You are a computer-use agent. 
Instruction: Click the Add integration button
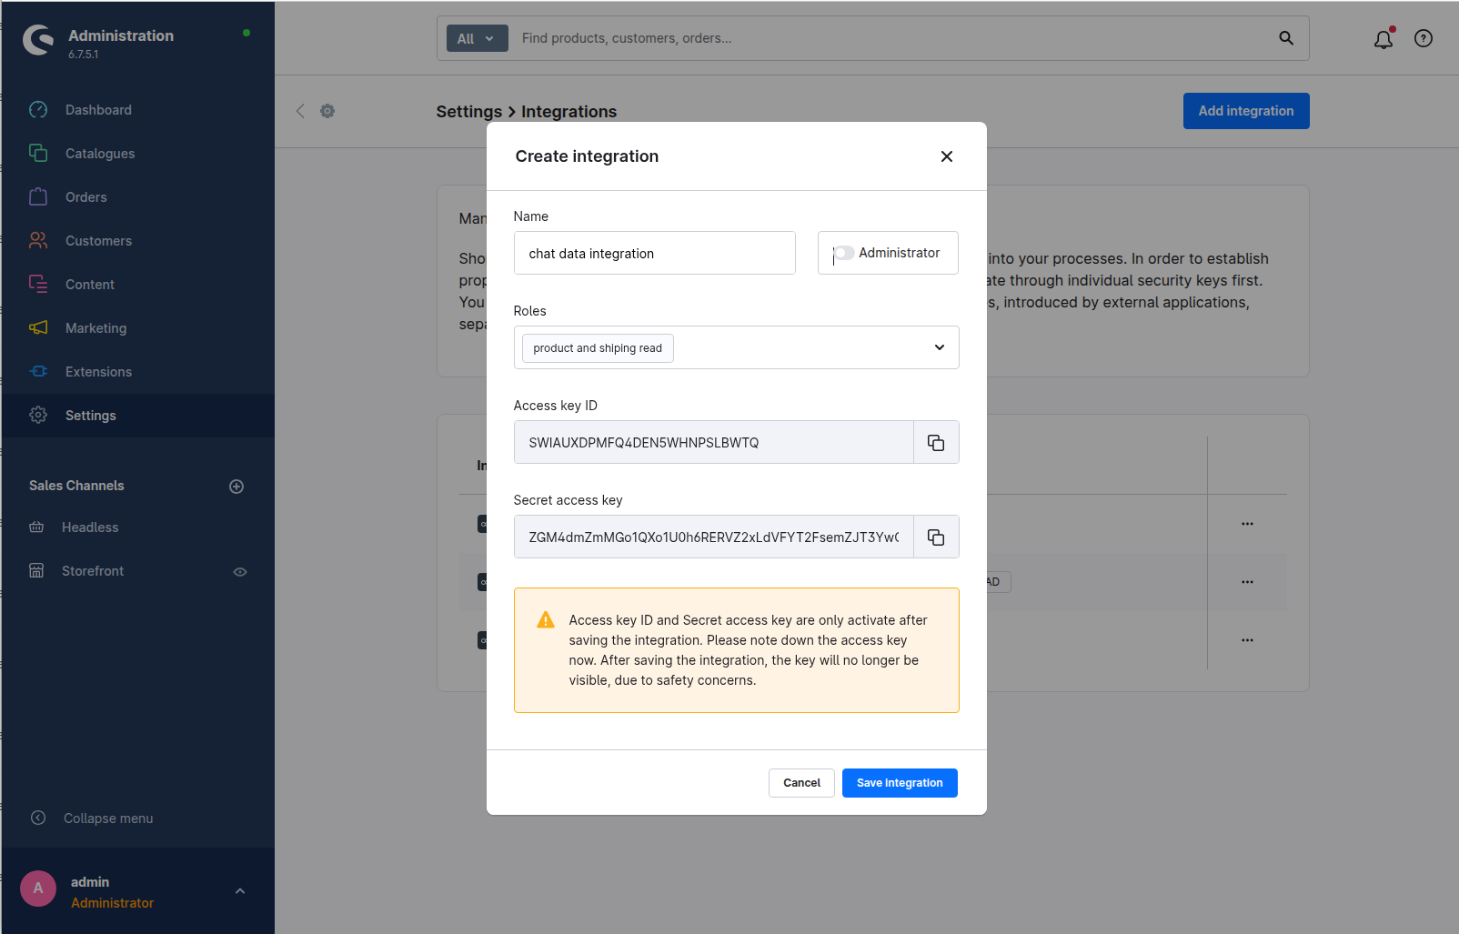click(x=1245, y=110)
